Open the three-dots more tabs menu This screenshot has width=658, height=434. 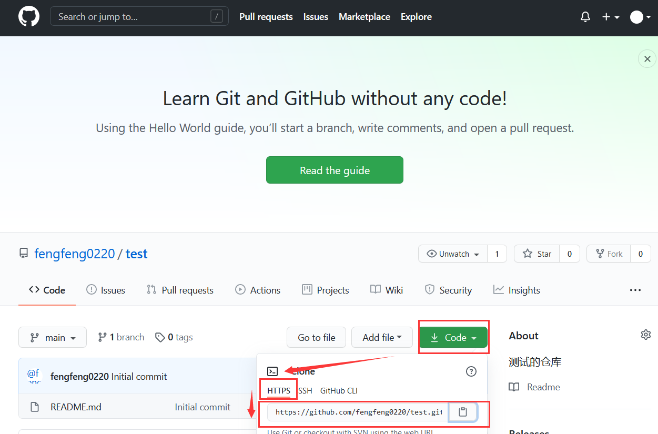(x=635, y=290)
